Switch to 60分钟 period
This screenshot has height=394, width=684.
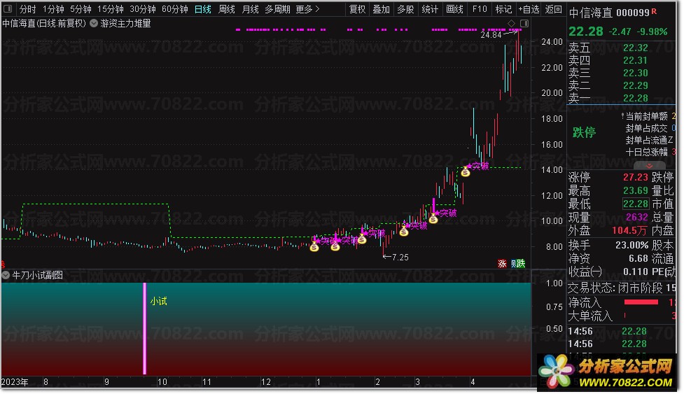tap(175, 9)
